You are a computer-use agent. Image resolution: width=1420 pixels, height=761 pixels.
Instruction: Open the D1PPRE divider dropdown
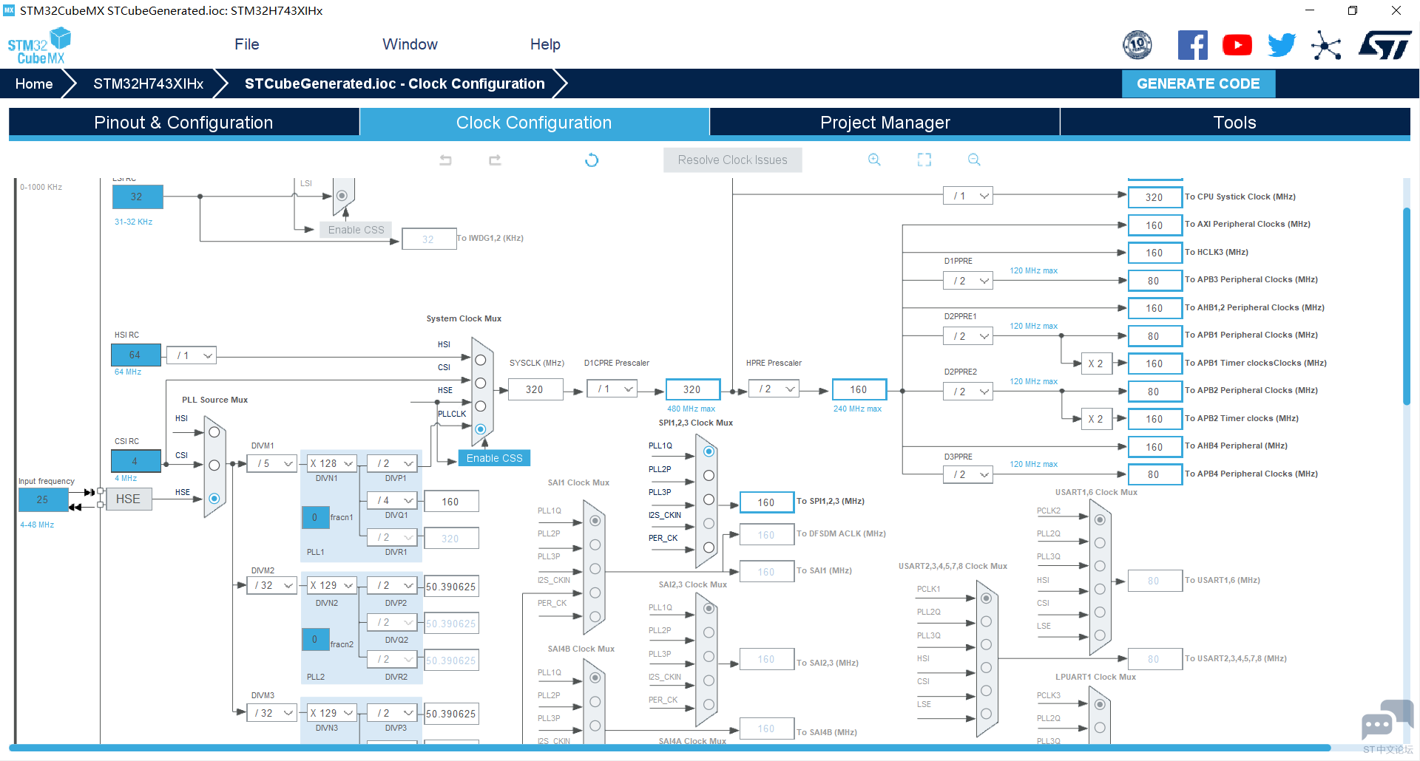click(968, 281)
